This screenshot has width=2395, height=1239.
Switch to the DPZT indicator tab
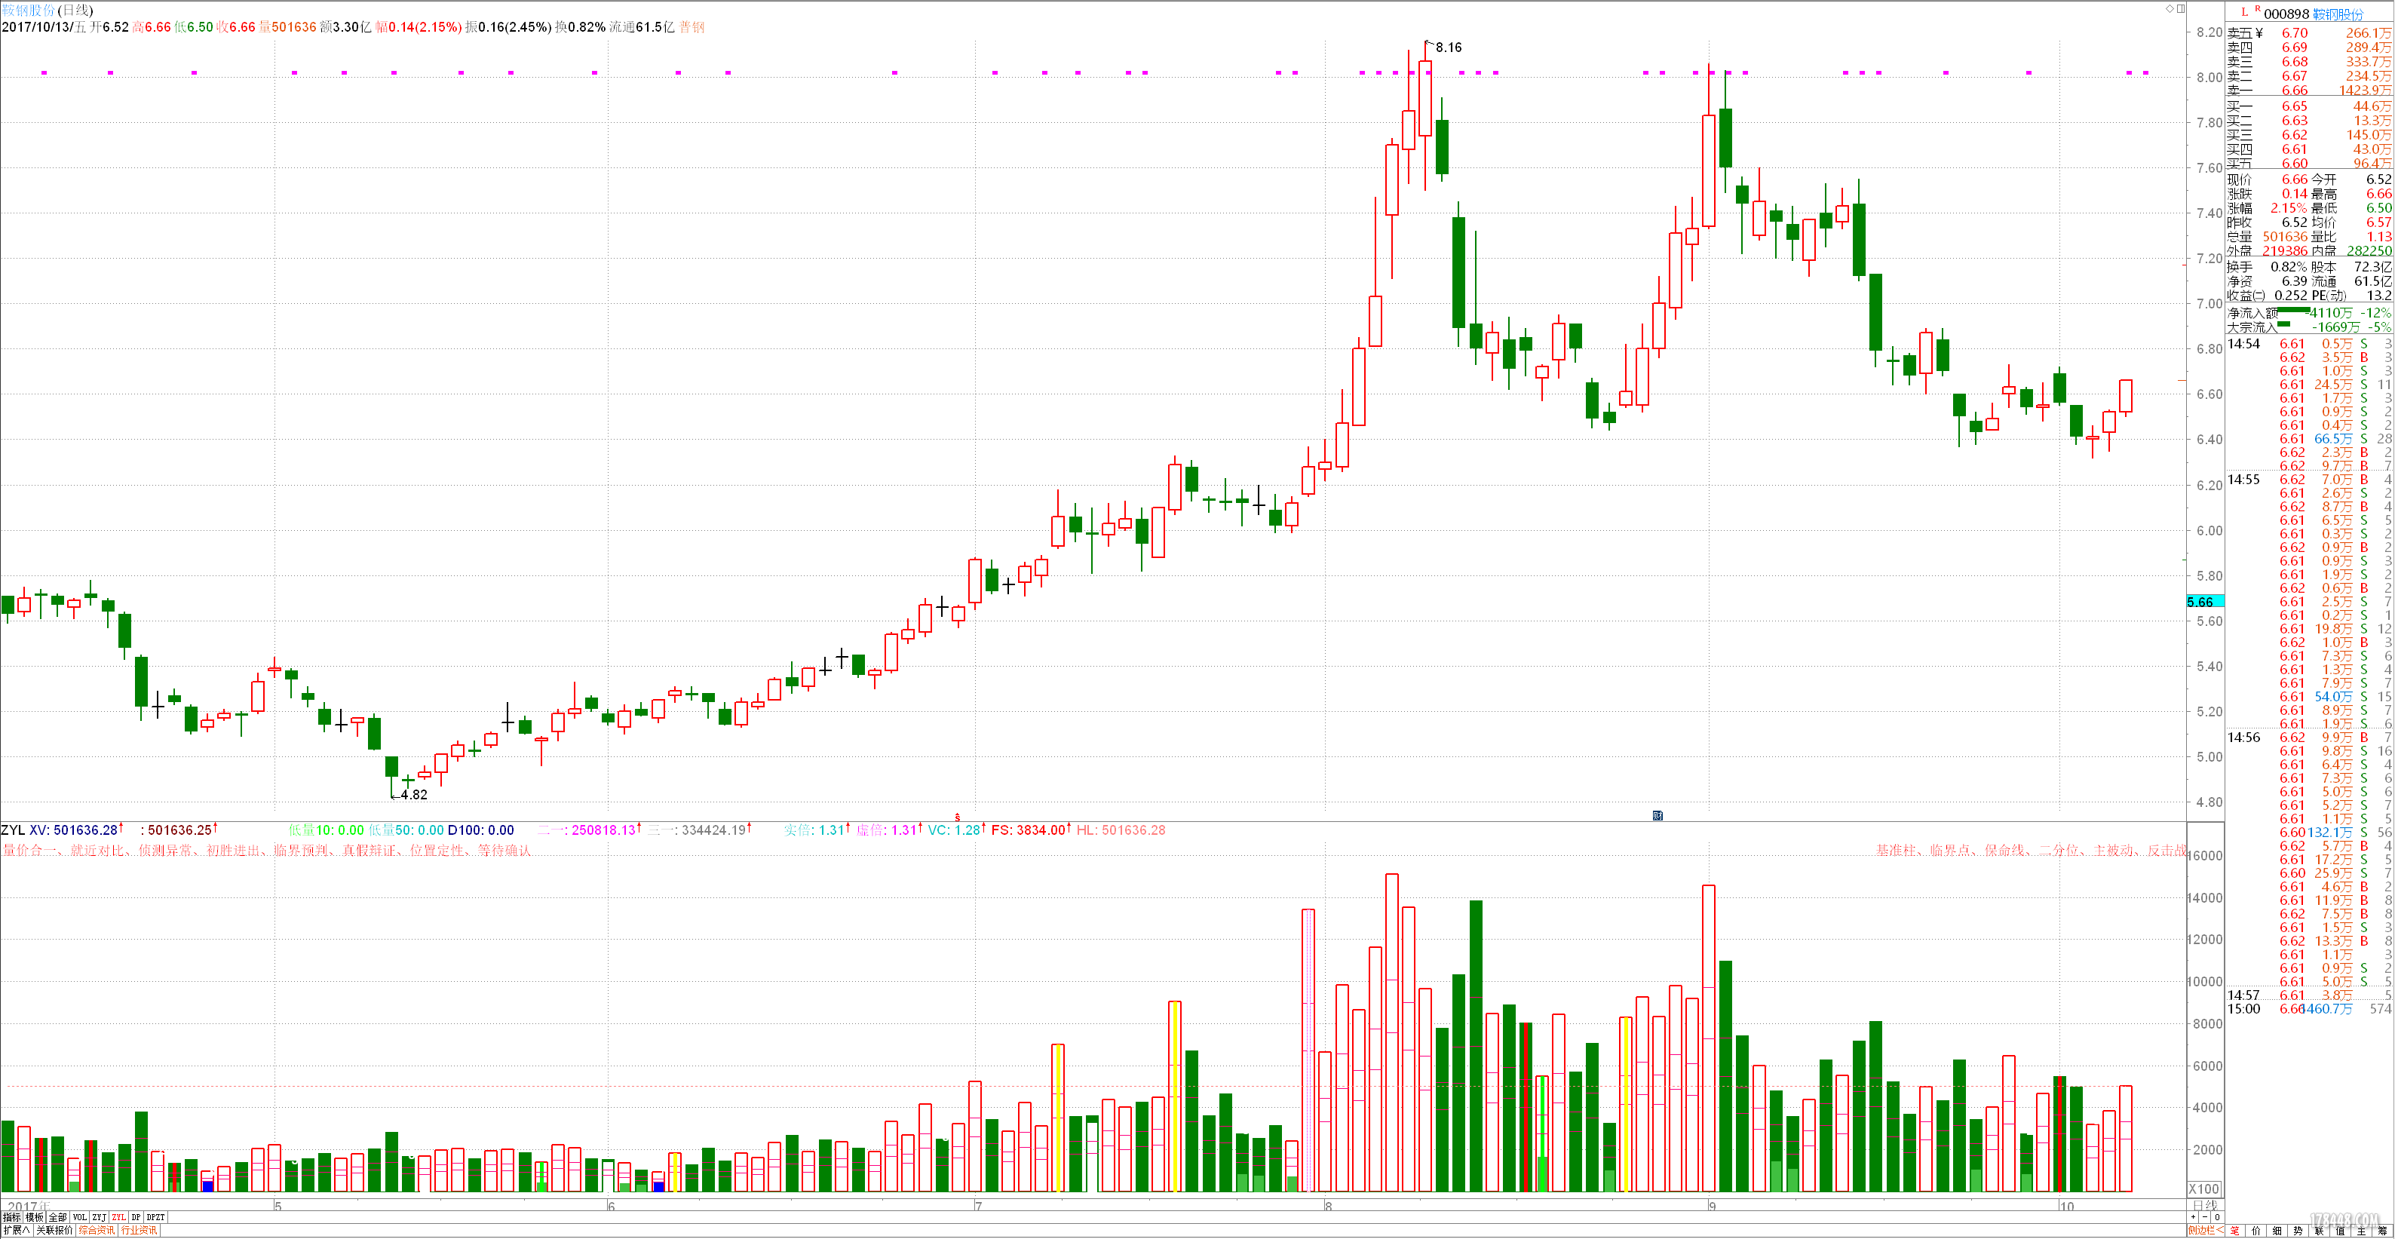[x=155, y=1216]
